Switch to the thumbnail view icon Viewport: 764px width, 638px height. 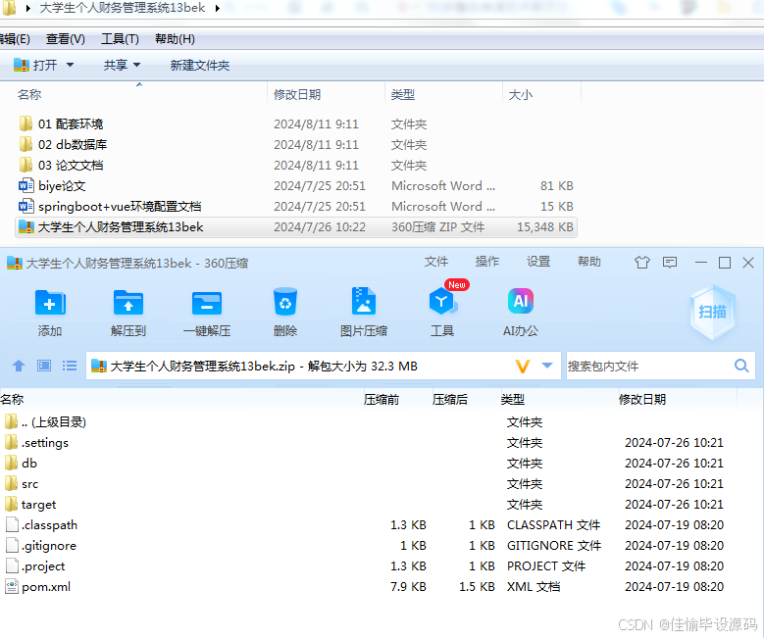point(44,366)
